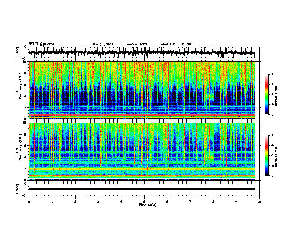Click the "Time (min)" axis title

point(147,205)
